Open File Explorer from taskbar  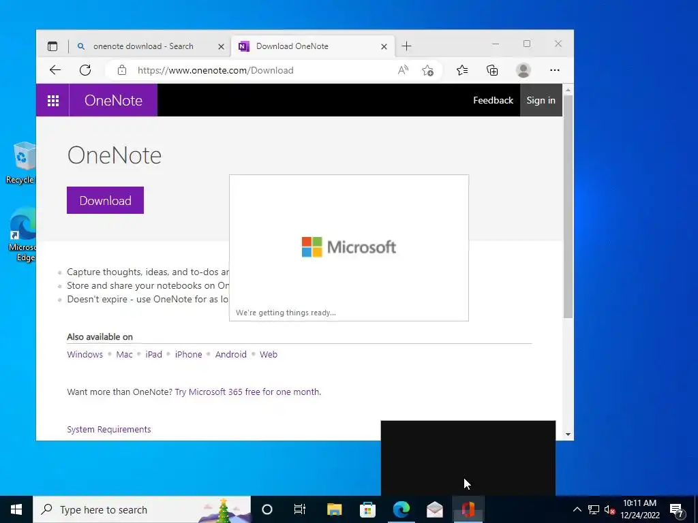point(334,509)
